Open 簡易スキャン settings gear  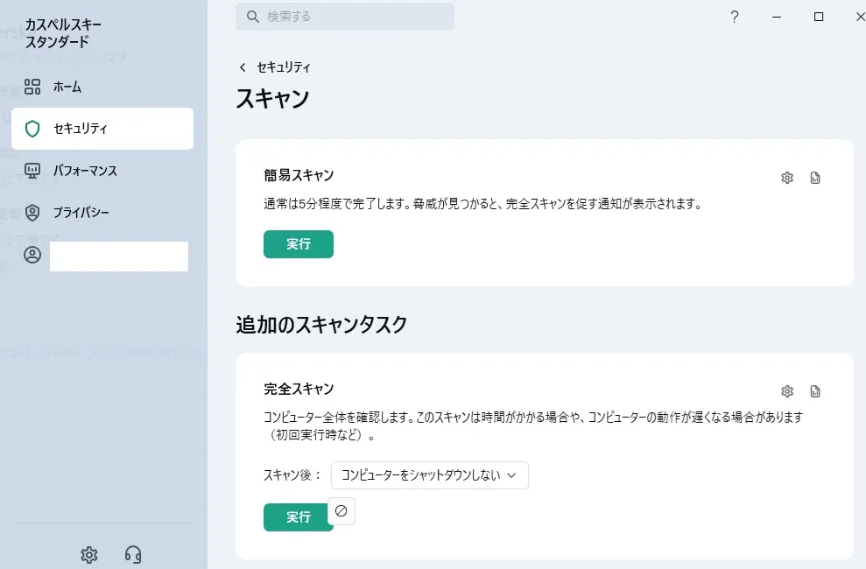tap(787, 178)
